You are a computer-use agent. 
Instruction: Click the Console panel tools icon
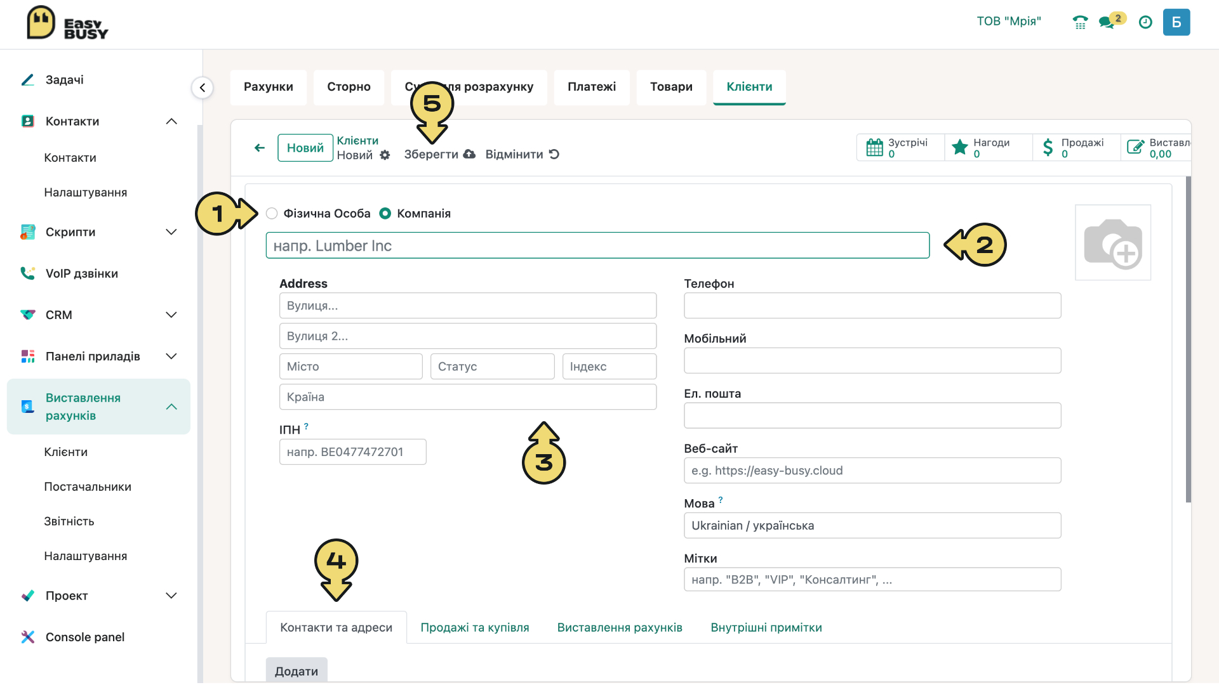click(x=28, y=637)
